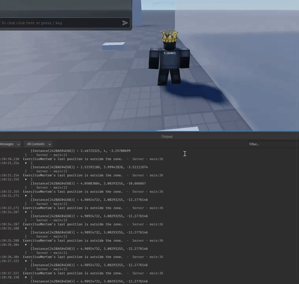The width and height of the screenshot is (299, 284).
Task: Click 'outside the zone' message stamped 10:31.254
Action: [73, 175]
